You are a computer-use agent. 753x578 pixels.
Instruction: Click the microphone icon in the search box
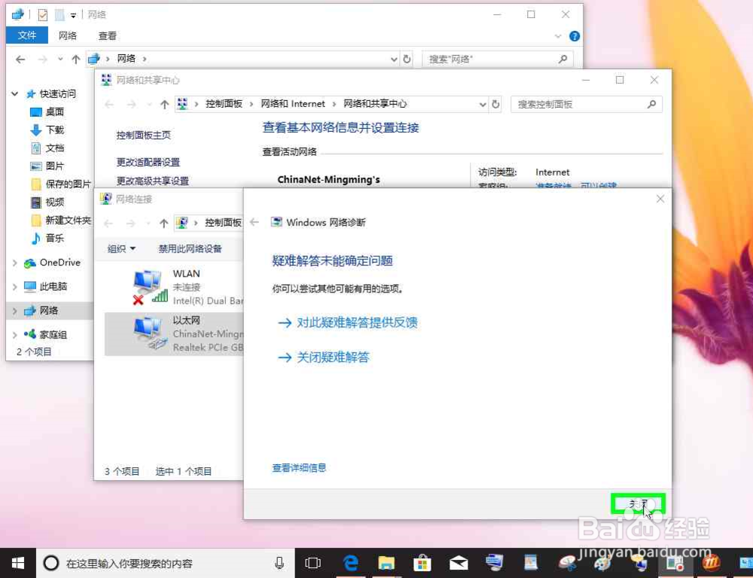[x=279, y=562]
